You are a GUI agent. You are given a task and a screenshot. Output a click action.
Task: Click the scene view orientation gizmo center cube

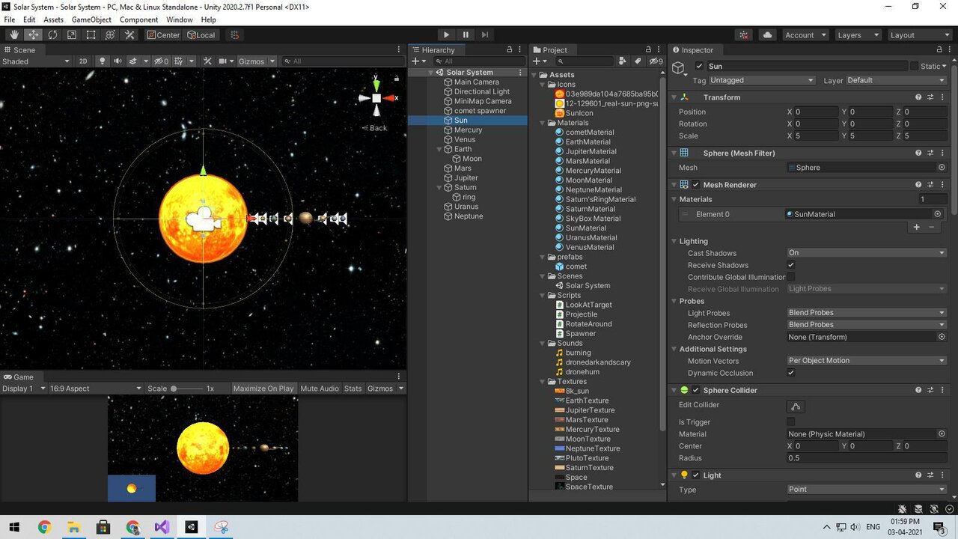pos(376,98)
